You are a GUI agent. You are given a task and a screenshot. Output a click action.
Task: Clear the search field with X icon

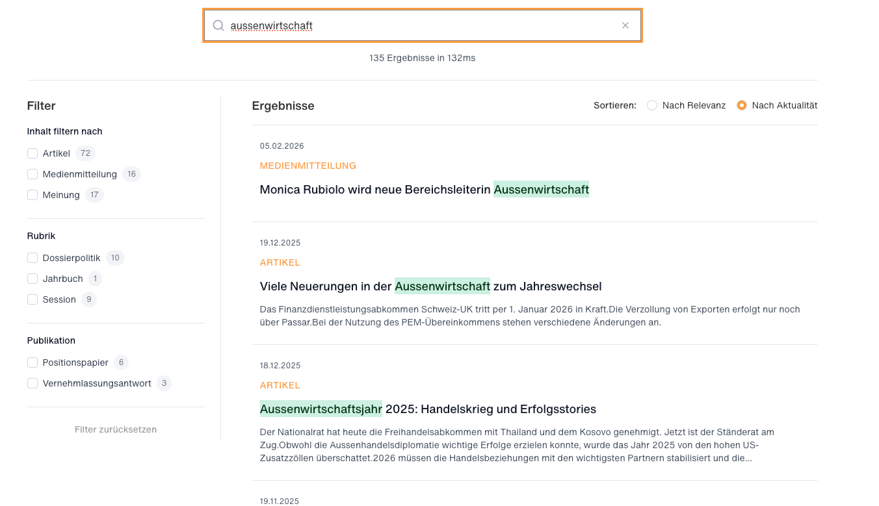pyautogui.click(x=625, y=25)
